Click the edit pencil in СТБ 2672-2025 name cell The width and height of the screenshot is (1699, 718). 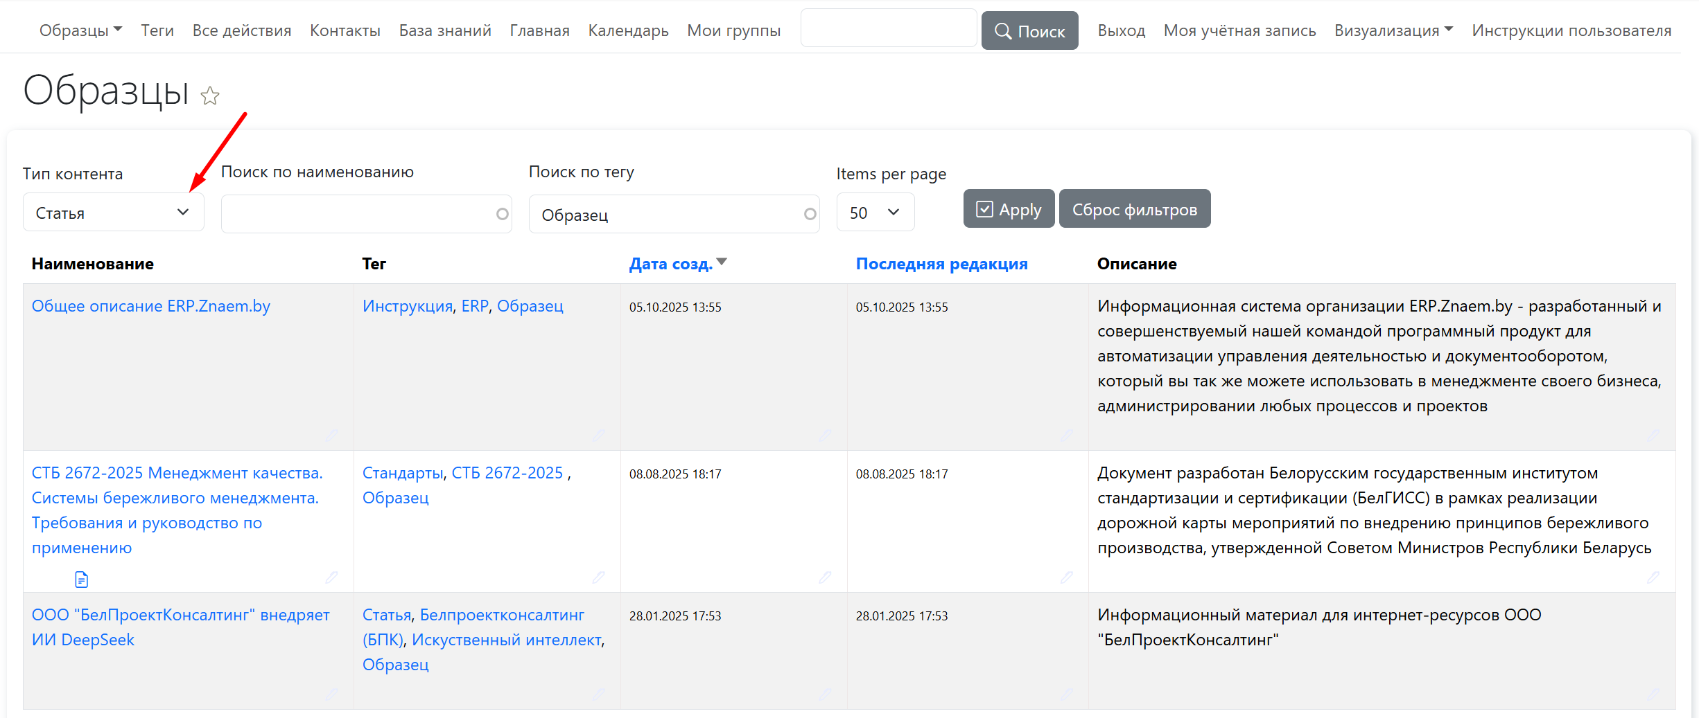pos(331,577)
